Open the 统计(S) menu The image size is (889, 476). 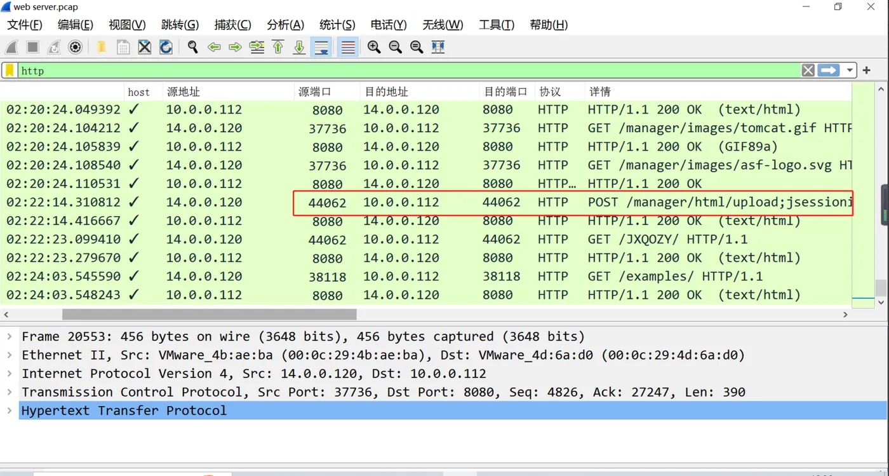click(x=337, y=25)
